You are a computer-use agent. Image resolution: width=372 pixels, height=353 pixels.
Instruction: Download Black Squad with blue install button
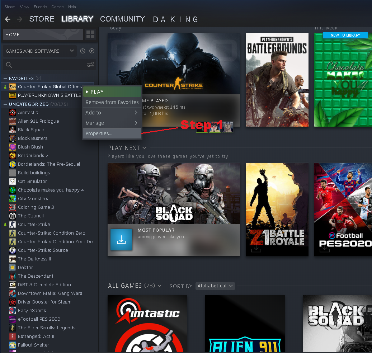tap(121, 240)
